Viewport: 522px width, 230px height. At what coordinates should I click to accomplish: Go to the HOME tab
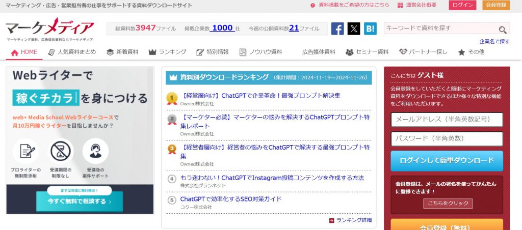pyautogui.click(x=24, y=52)
